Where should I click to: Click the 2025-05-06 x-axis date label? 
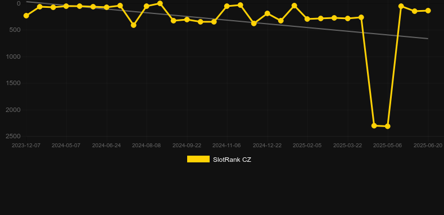pos(387,146)
